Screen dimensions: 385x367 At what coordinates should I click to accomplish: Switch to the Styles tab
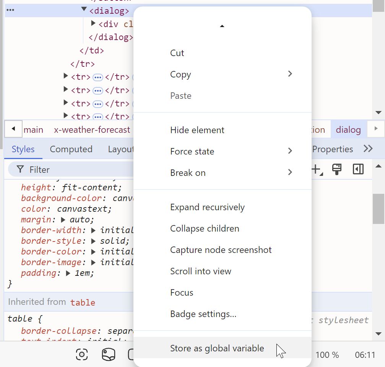pyautogui.click(x=23, y=149)
